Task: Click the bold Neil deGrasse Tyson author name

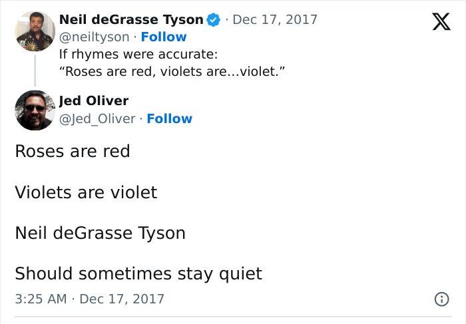Action: coord(131,20)
